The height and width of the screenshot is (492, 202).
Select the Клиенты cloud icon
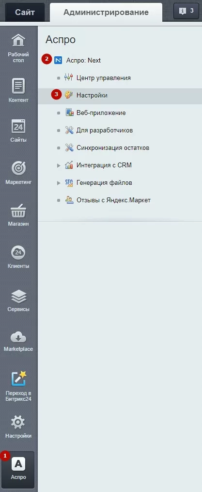18,252
